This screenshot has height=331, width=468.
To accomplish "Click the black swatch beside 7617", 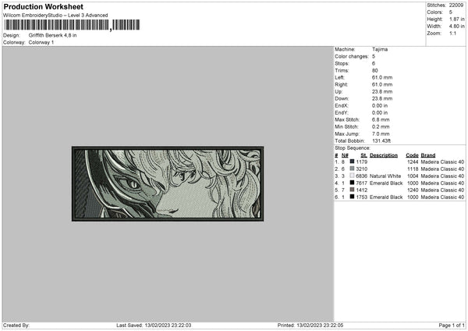I will tap(353, 183).
